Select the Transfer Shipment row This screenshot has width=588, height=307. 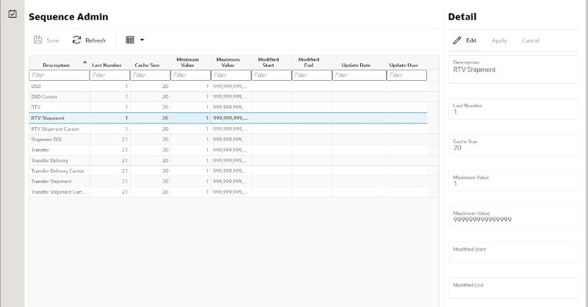tap(228, 181)
